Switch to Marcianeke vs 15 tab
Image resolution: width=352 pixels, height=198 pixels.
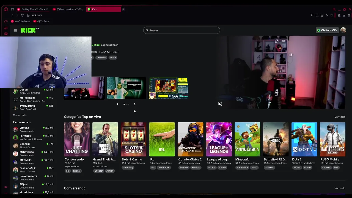click(68, 9)
